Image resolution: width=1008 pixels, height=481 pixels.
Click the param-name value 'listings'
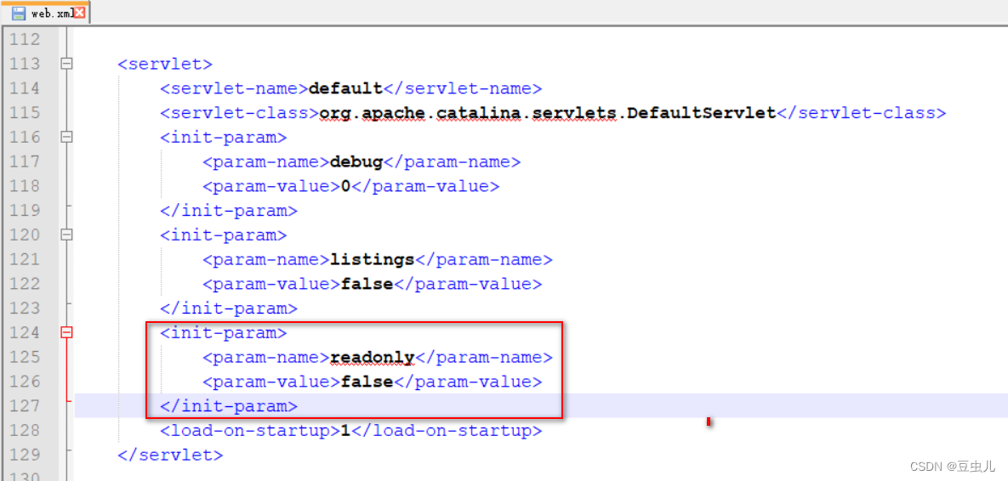[x=373, y=259]
